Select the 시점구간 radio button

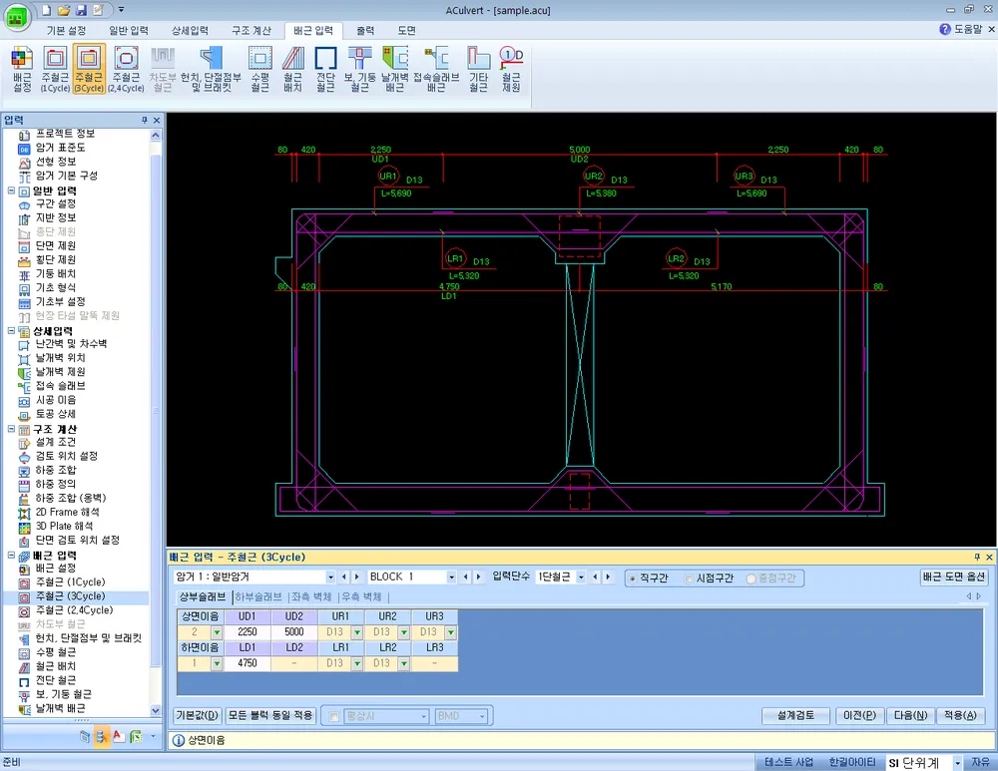coord(689,578)
